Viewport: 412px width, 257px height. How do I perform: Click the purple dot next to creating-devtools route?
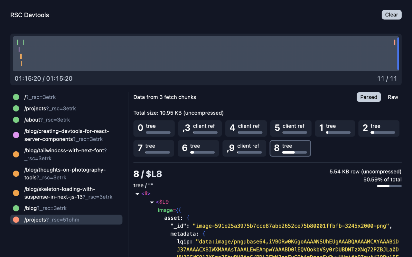[16, 135]
